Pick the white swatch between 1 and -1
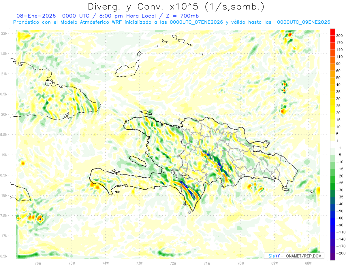346x267 pixels. [x=332, y=145]
